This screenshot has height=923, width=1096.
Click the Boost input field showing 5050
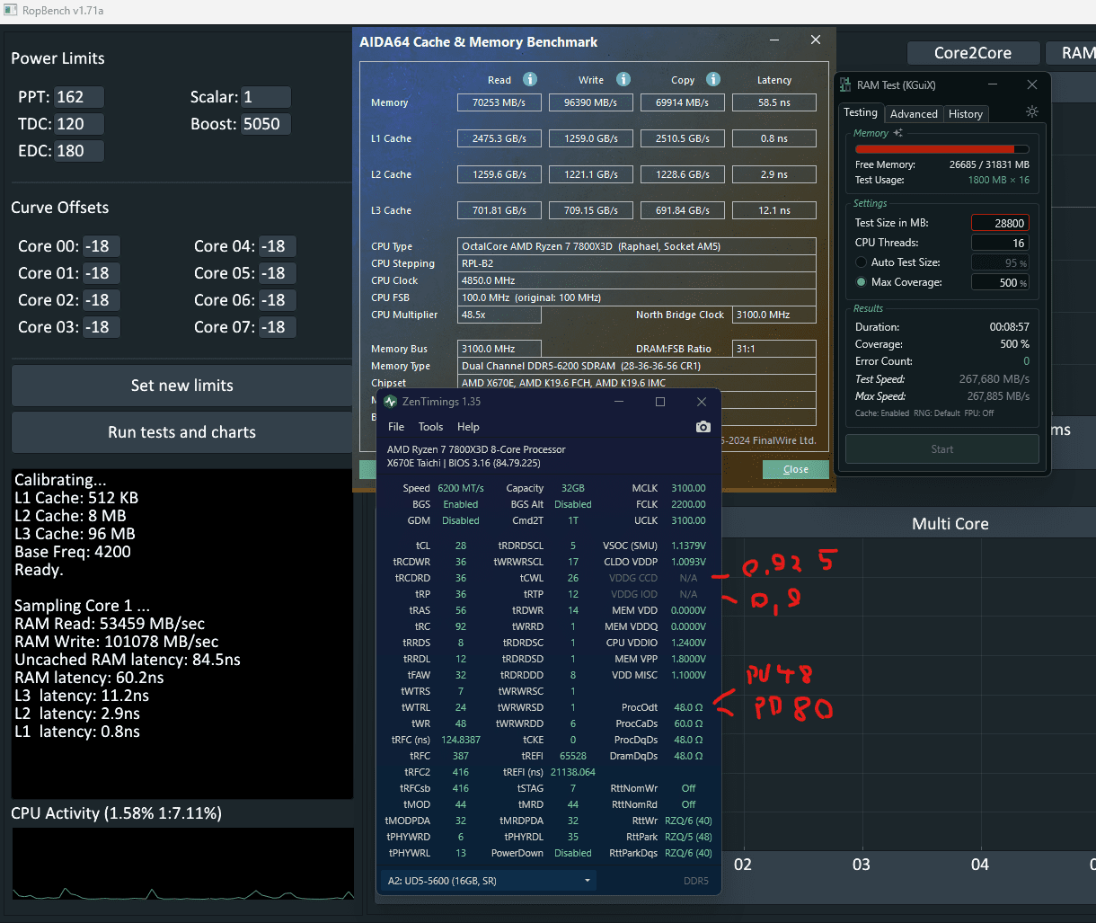click(266, 124)
